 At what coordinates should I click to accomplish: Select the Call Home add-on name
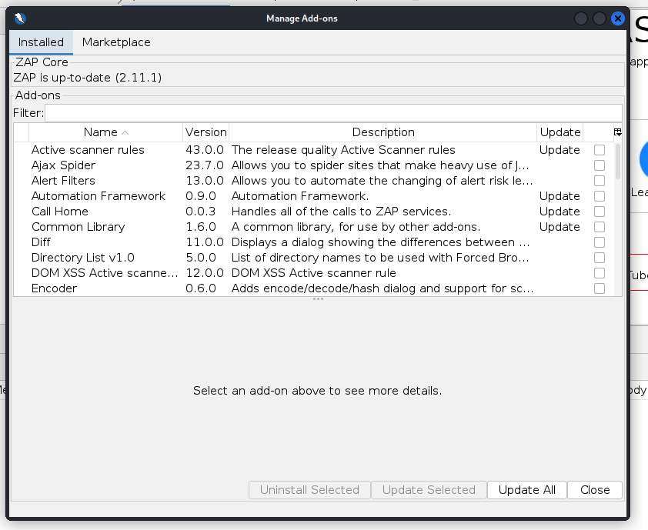60,212
